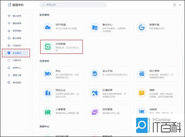Open the 文档助手 category
The height and width of the screenshot is (137, 185).
16,46
